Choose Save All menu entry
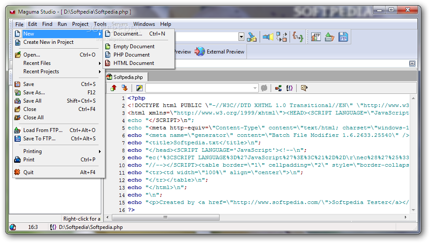The width and height of the screenshot is (430, 243). (59, 101)
